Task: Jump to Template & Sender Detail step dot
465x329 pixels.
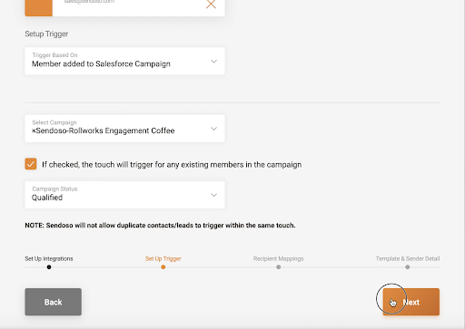Action: 408,267
